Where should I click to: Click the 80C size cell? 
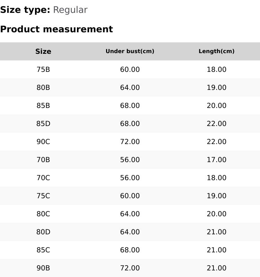click(x=43, y=214)
